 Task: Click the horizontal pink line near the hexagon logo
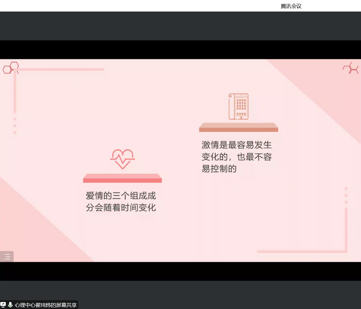click(x=61, y=69)
